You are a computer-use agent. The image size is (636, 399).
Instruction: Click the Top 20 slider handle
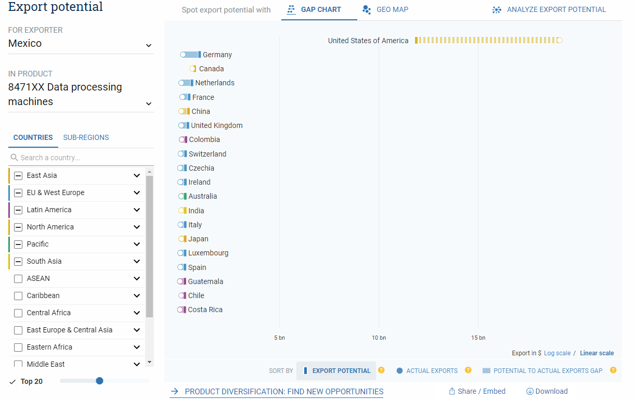point(100,381)
